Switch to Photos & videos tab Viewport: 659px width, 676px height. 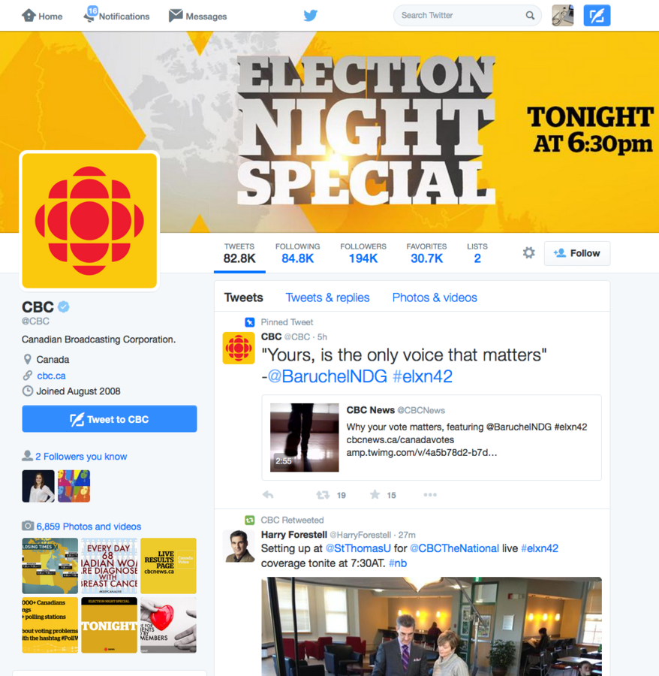[435, 297]
